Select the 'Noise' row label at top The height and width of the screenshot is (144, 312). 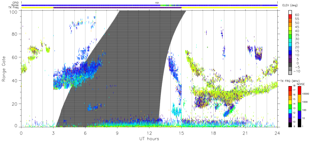[x=15, y=5]
